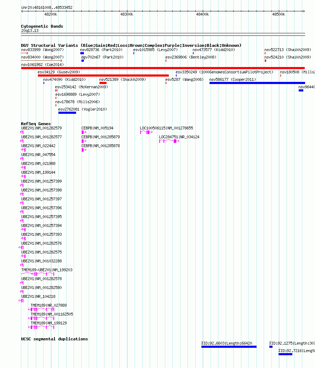Click the TMEM189|NM_199129 label
Screen dimensions: 315x368
point(49,323)
